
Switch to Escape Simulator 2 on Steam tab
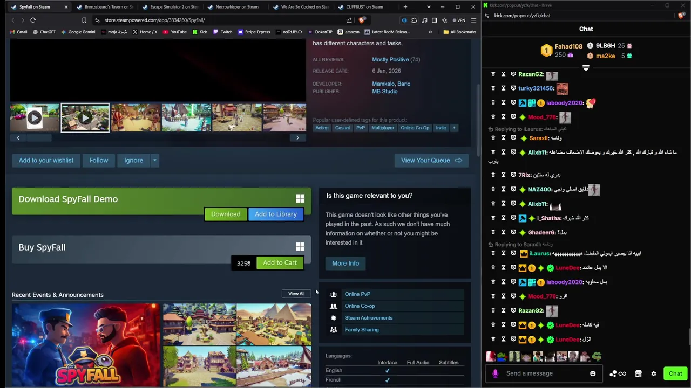click(x=174, y=7)
